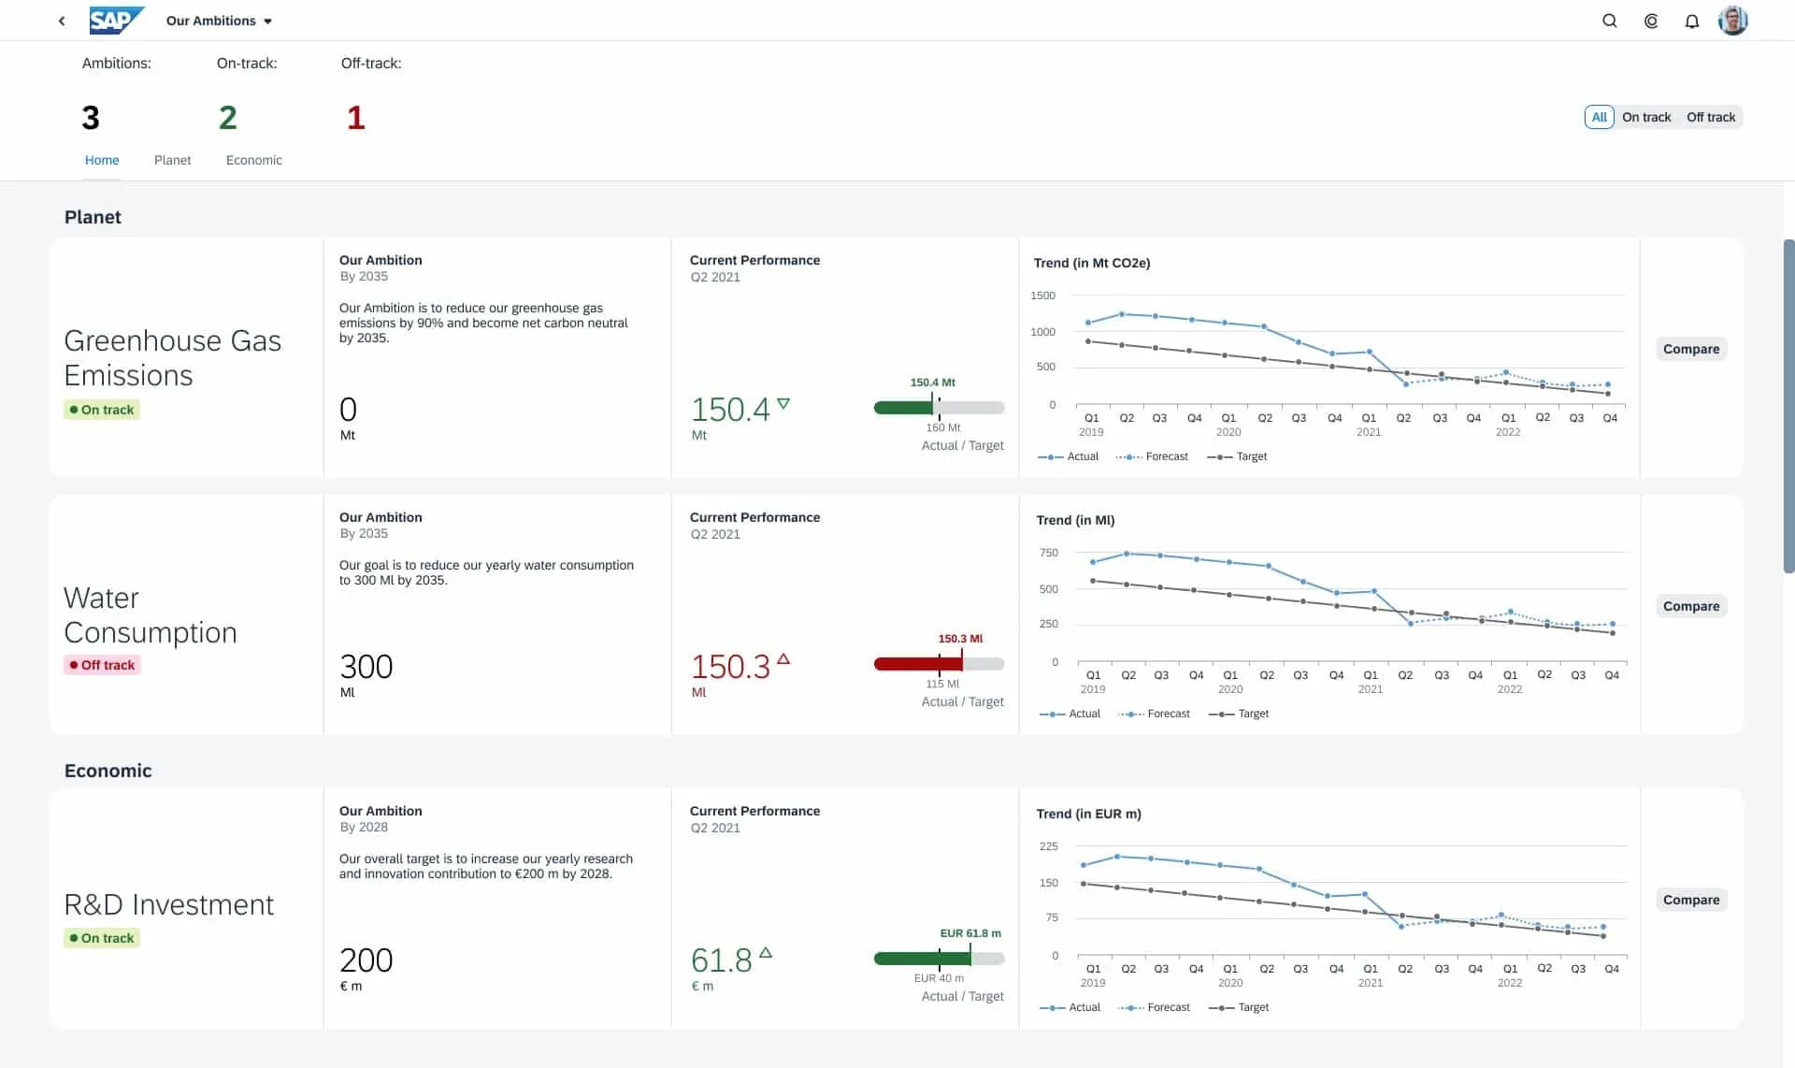Toggle Target legend in CO2e trend chart
Image resolution: width=1795 pixels, height=1068 pixels.
[x=1237, y=456]
